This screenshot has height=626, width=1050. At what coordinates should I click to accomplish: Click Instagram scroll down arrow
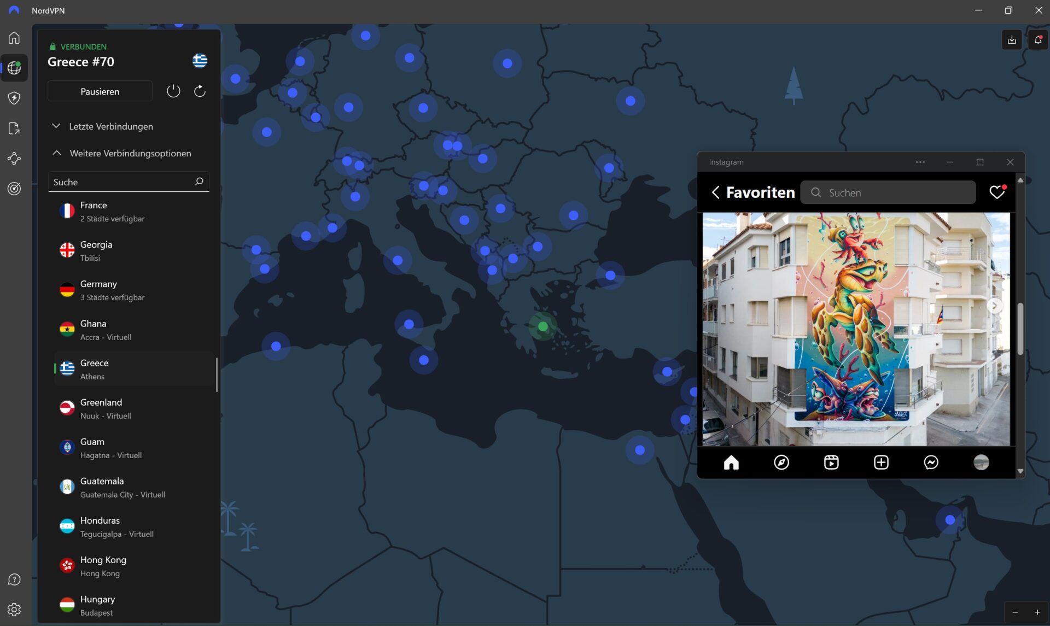1020,471
